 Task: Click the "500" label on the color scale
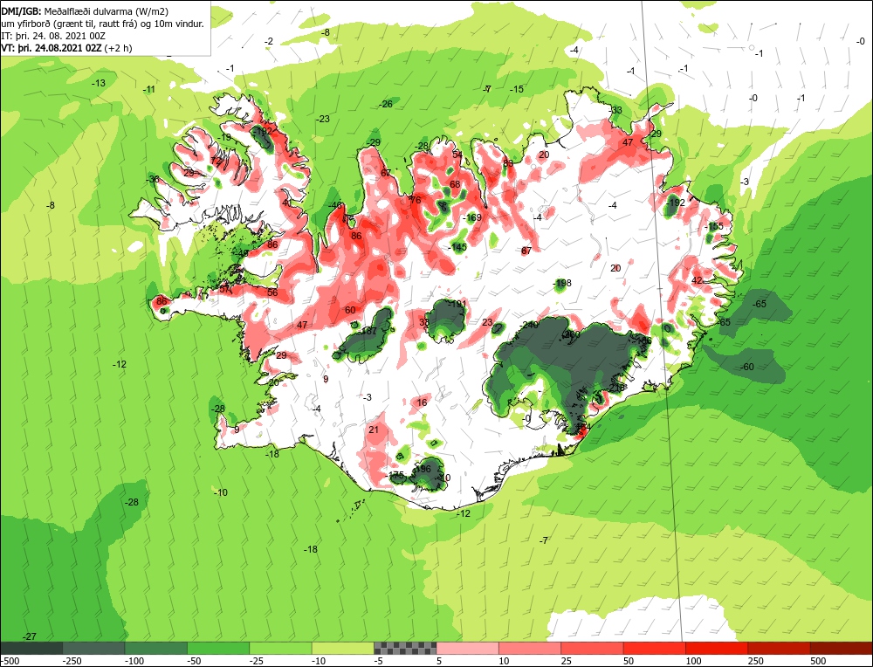point(818,661)
